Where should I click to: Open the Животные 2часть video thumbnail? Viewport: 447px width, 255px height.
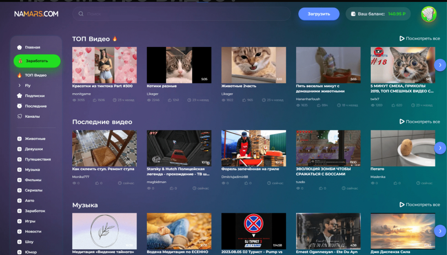click(x=254, y=65)
